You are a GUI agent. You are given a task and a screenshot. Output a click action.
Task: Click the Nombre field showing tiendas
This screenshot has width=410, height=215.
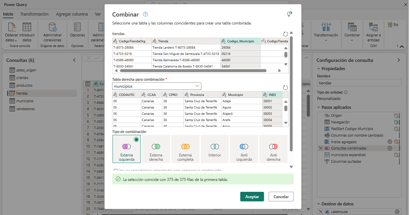pyautogui.click(x=359, y=83)
